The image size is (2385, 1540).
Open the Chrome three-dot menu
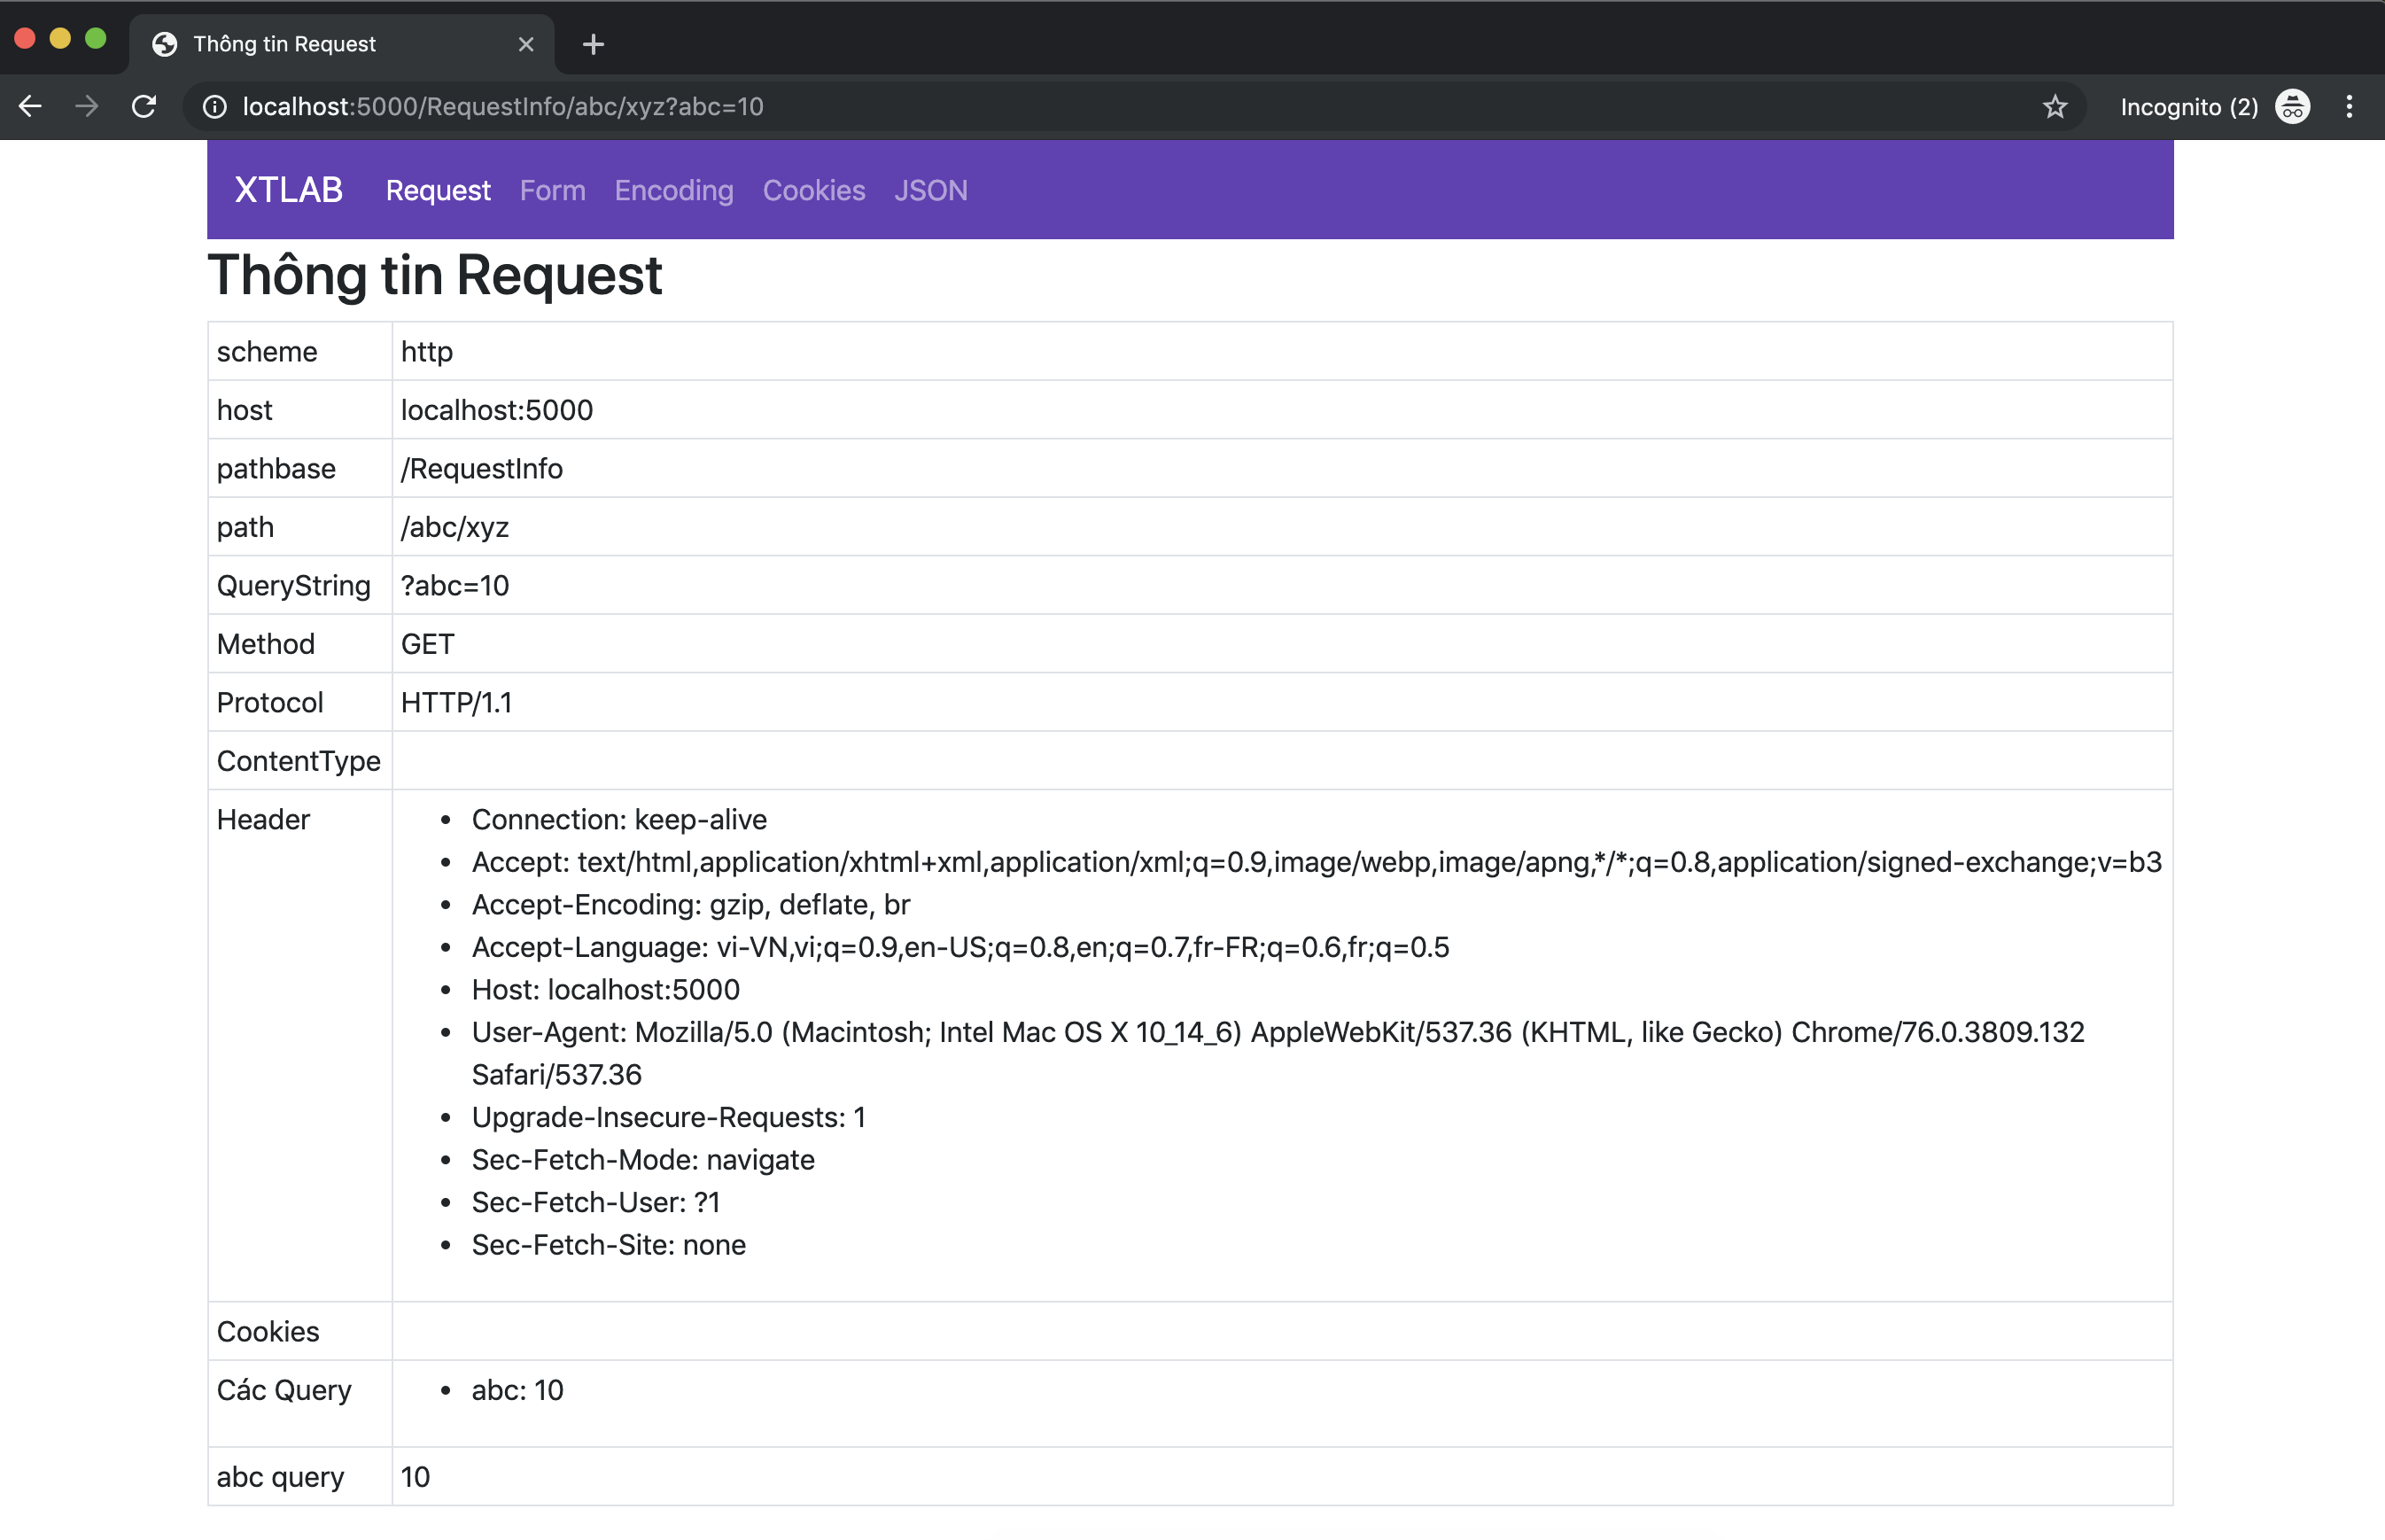click(x=2349, y=107)
